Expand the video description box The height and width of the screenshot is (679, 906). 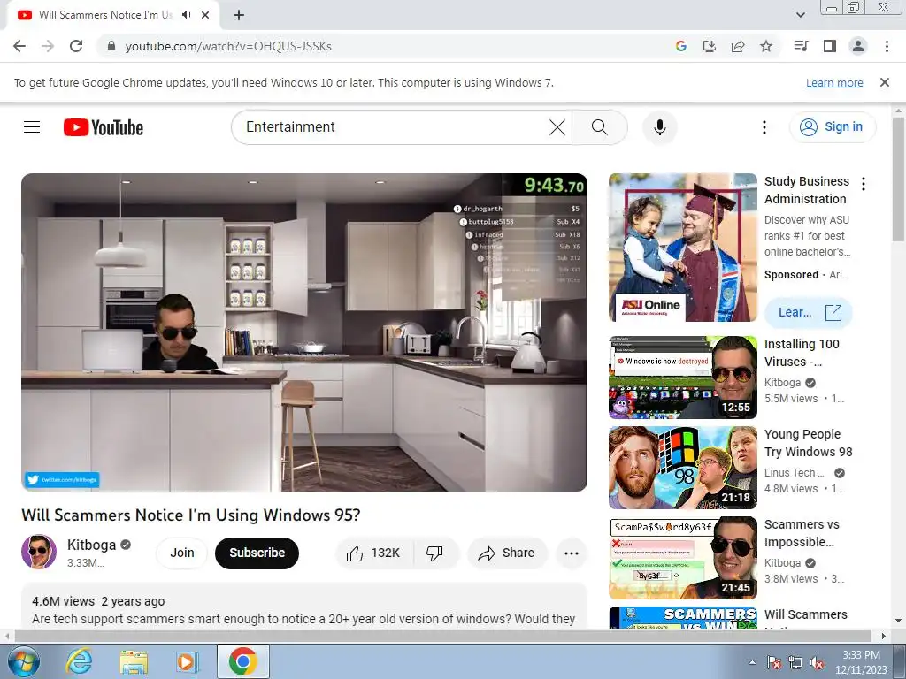(x=304, y=607)
